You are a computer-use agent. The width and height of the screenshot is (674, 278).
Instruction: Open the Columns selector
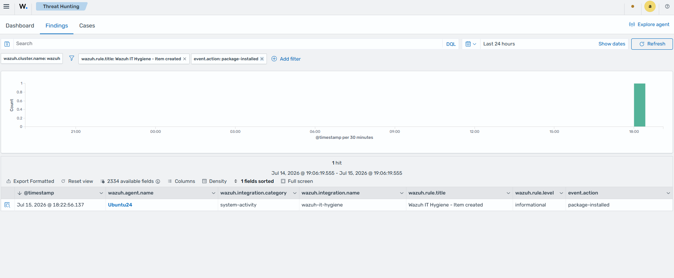coord(181,181)
